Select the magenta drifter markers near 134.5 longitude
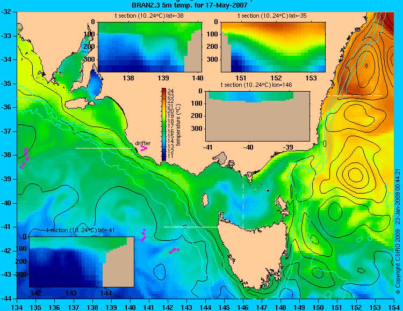Image resolution: width=403 pixels, height=311 pixels. 25,158
